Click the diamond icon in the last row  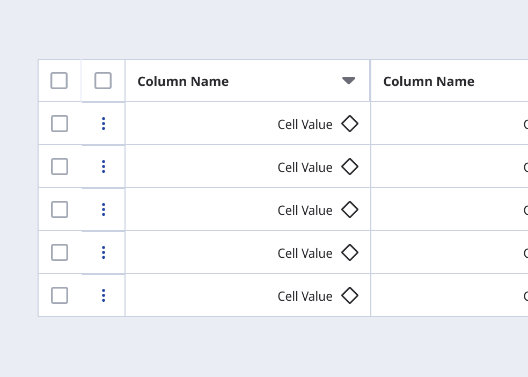349,295
